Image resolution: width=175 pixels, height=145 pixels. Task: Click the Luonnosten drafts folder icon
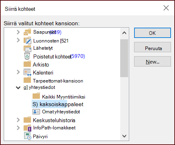tap(27, 40)
